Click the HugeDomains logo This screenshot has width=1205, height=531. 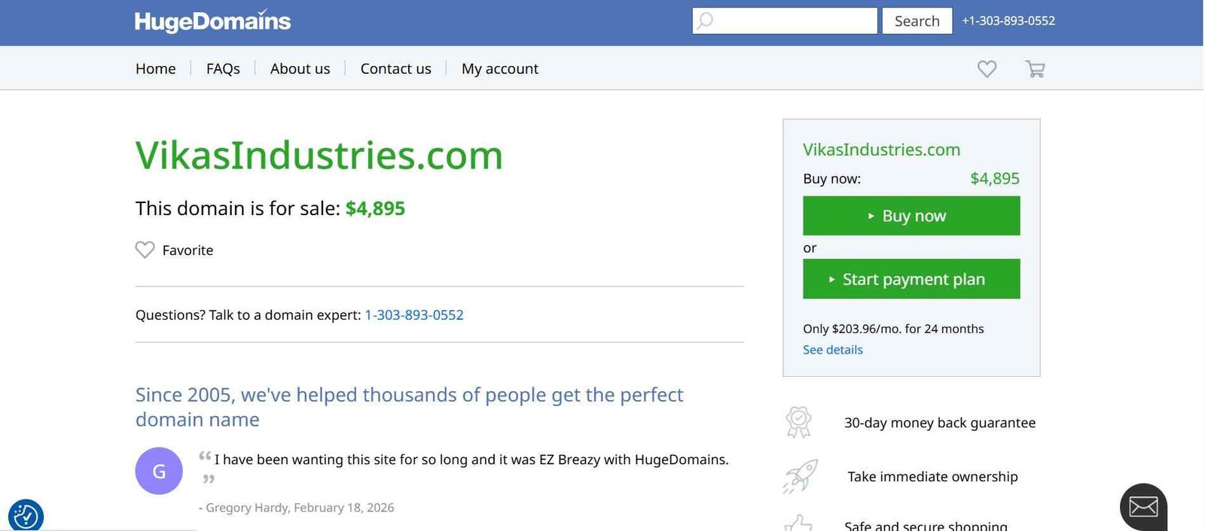click(x=212, y=21)
